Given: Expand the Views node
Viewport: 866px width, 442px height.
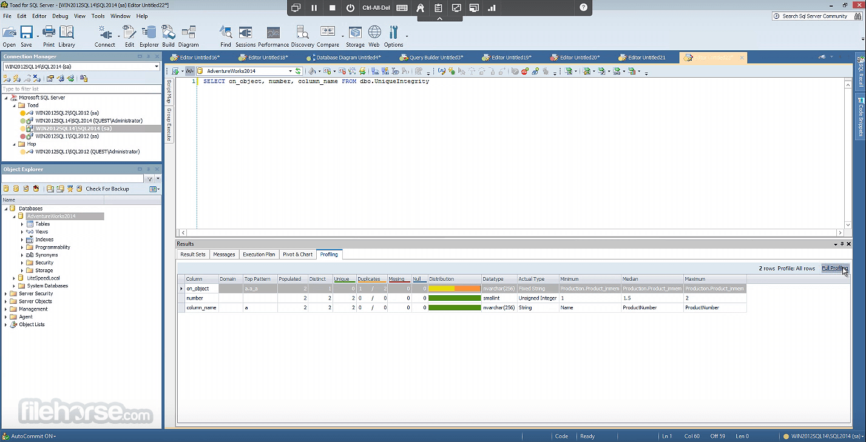Looking at the screenshot, I should pos(22,232).
